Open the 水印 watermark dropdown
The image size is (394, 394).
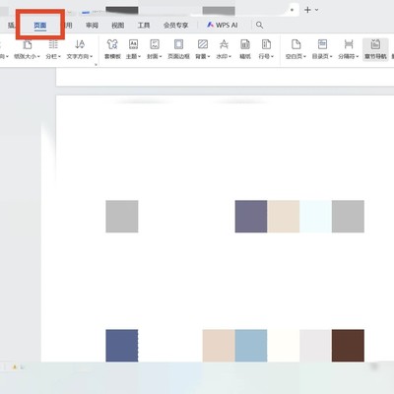224,49
